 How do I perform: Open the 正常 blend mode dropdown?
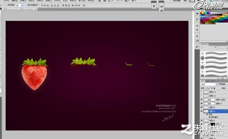point(209,84)
